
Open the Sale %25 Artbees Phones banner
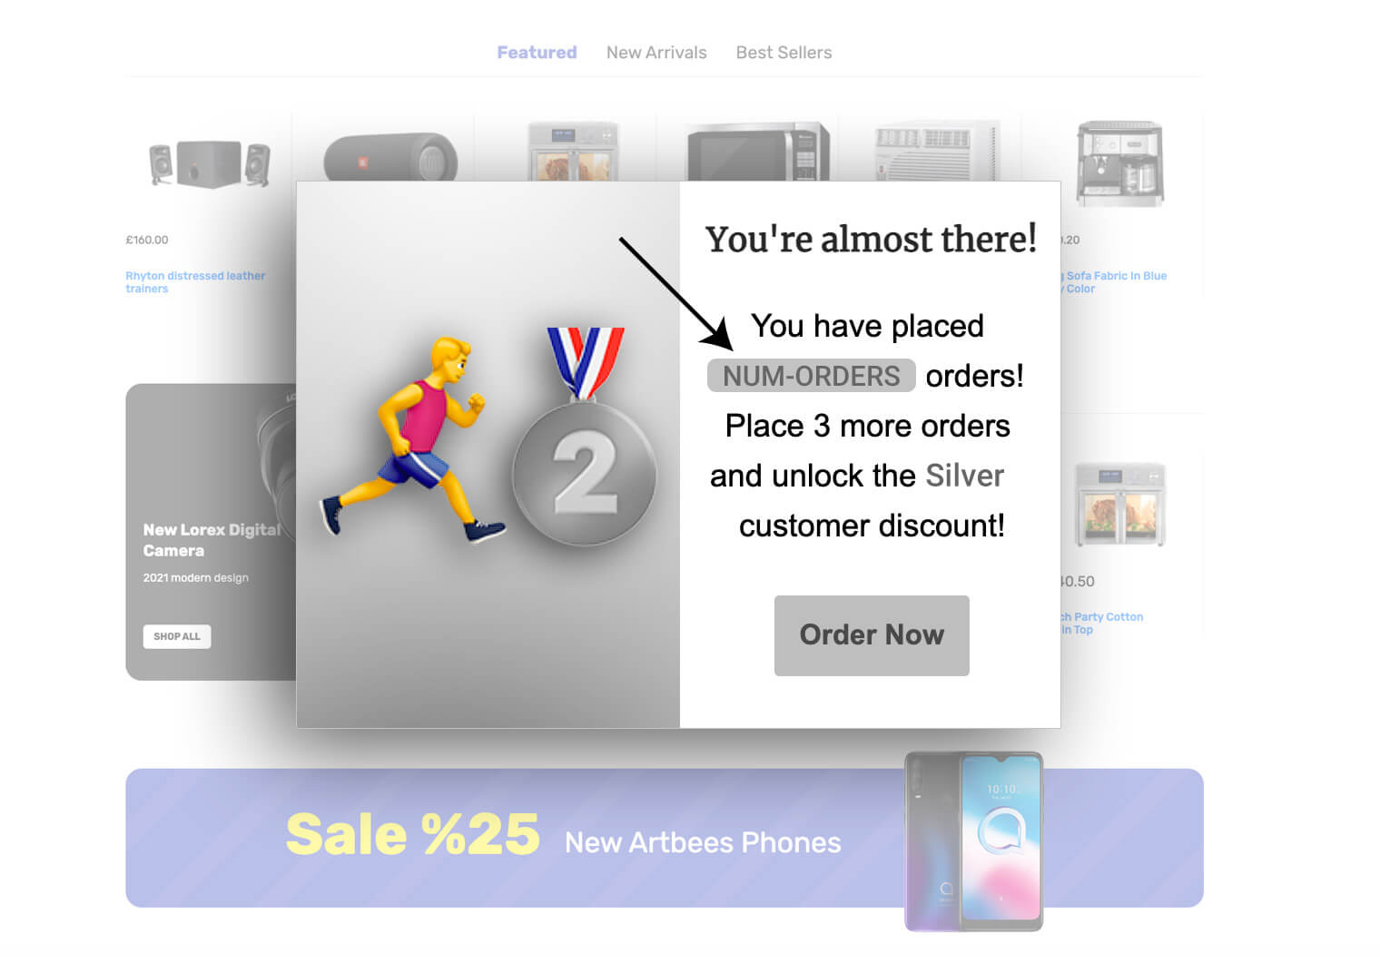pyautogui.click(x=665, y=838)
